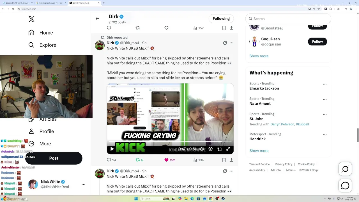359x202 pixels.
Task: Play the Nick White NUKES Mizkif video
Action: coord(112,149)
